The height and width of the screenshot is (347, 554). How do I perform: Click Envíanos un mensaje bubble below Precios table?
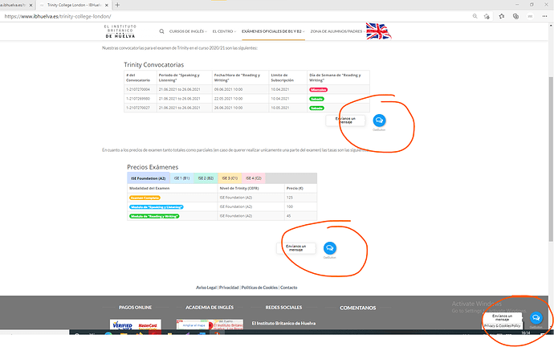click(295, 248)
